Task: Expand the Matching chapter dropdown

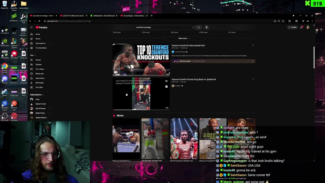Action: 252,61
